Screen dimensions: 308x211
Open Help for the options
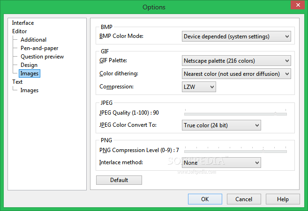[x=283, y=199]
